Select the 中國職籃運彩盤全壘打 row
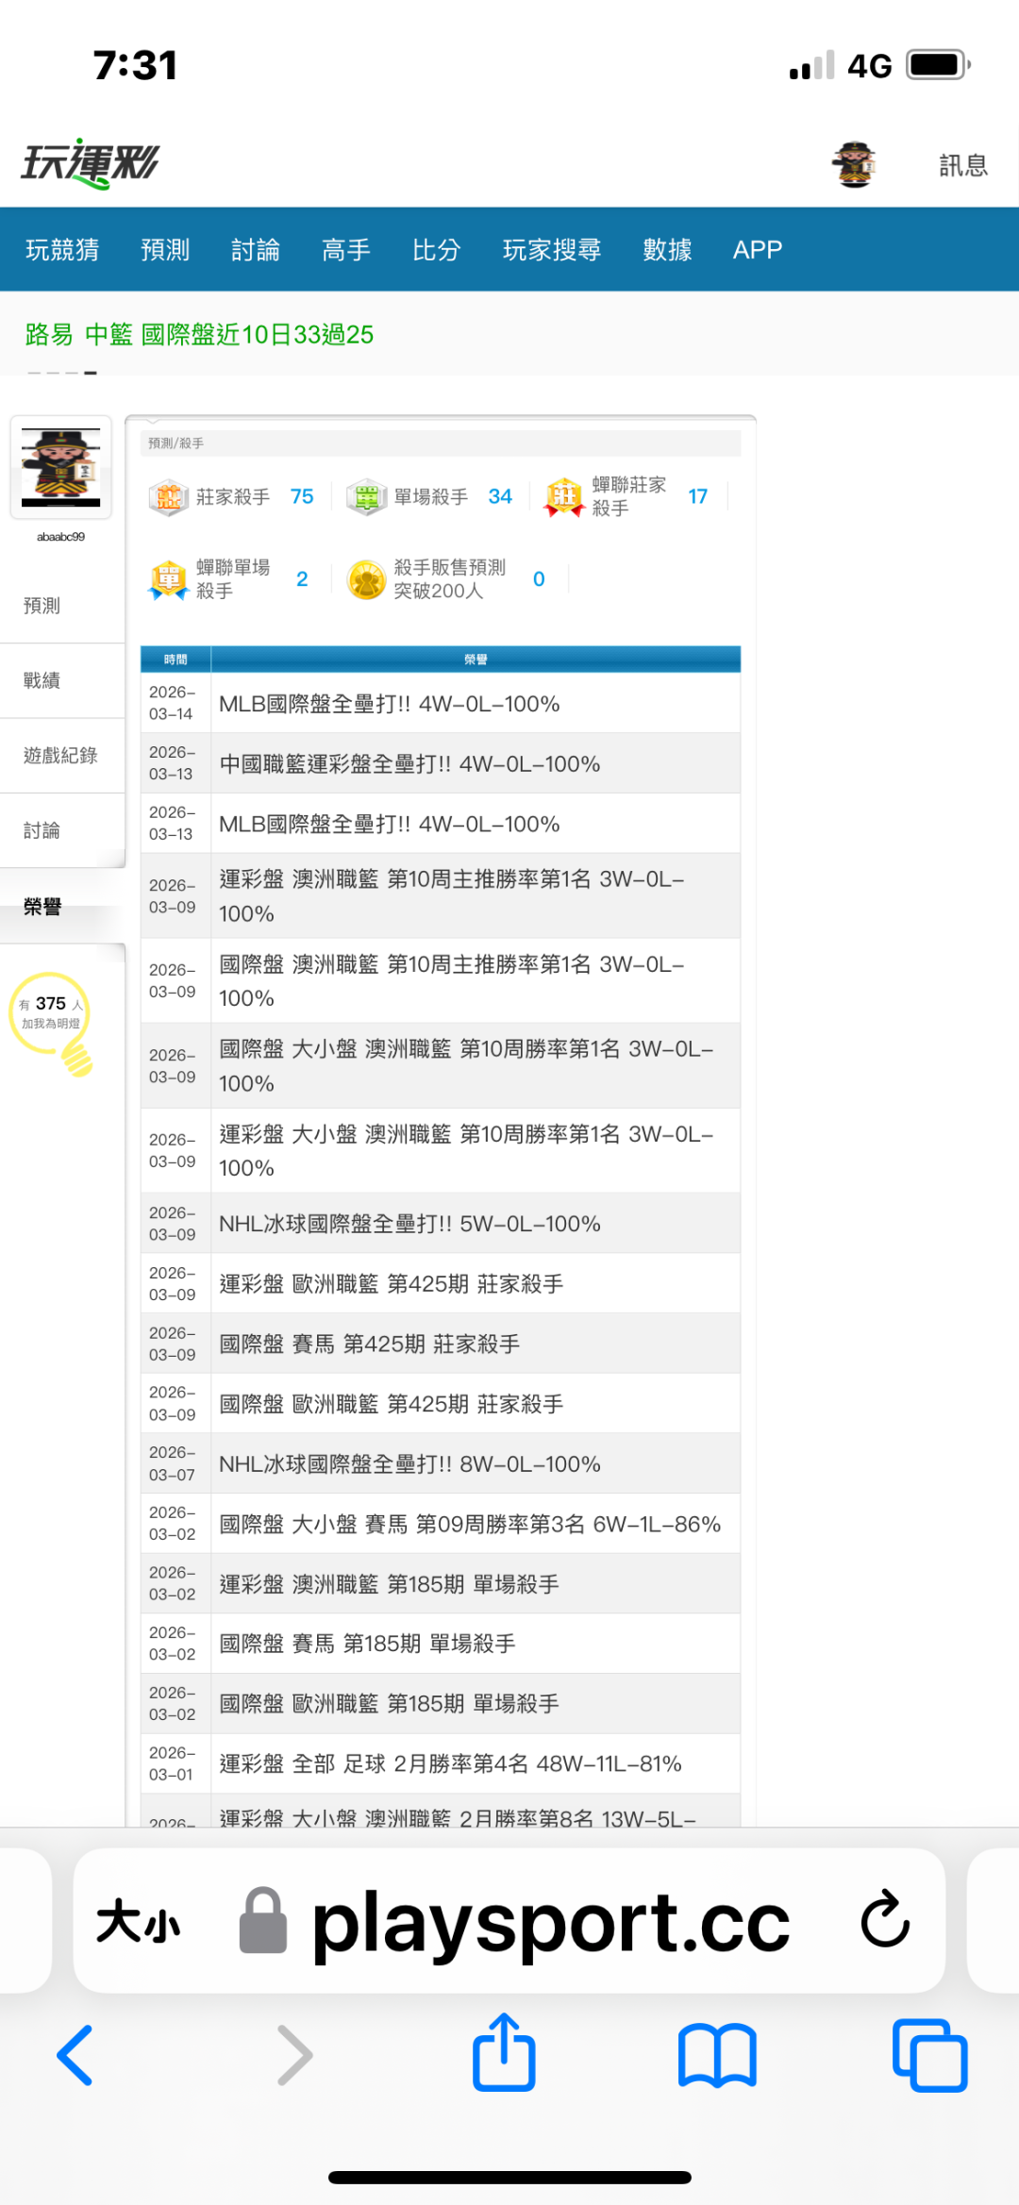Image resolution: width=1019 pixels, height=2205 pixels. click(441, 763)
